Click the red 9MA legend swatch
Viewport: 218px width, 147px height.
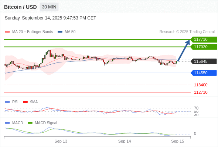[25, 102]
